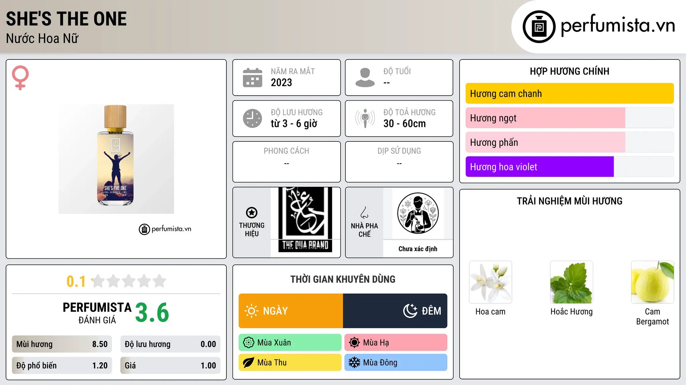Click the sillage icon beside Độ toả hương
686x385 pixels.
coord(365,118)
